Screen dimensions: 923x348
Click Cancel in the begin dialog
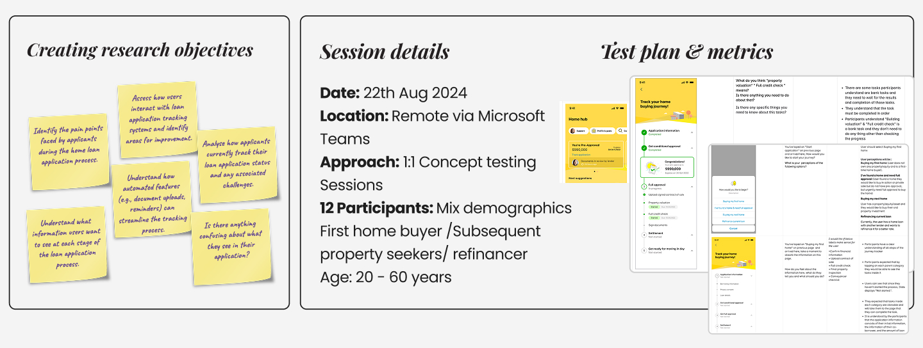733,228
